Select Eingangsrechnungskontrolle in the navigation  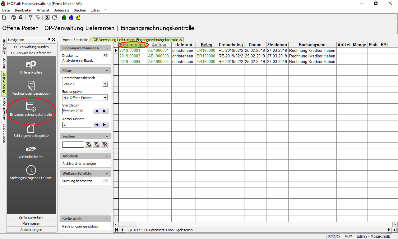[31, 109]
